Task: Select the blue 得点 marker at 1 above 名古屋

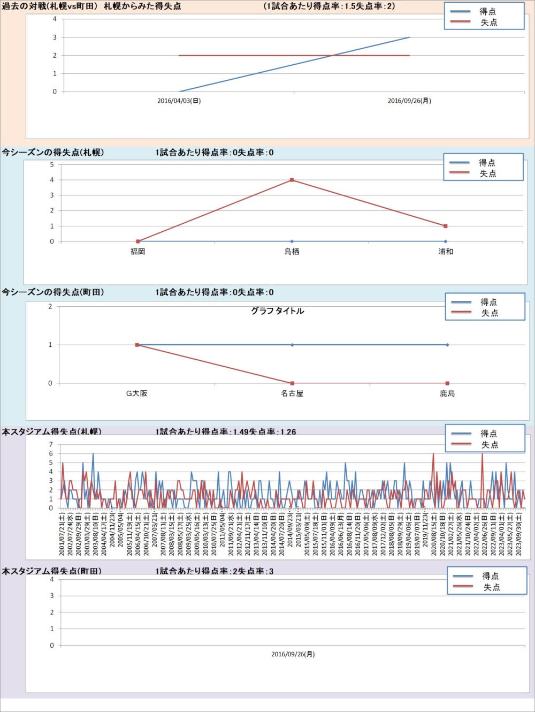Action: coord(292,345)
